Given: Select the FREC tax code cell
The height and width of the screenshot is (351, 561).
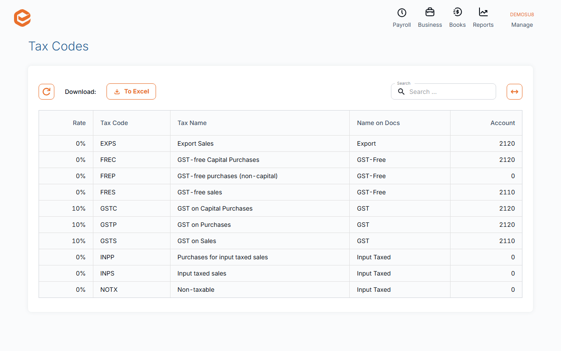Looking at the screenshot, I should [131, 160].
